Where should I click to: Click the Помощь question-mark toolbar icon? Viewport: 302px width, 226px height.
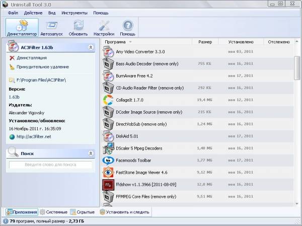click(x=128, y=26)
